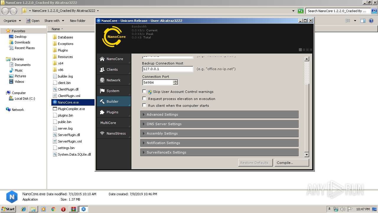Select the x86 folder
The width and height of the screenshot is (378, 213).
[60, 70]
